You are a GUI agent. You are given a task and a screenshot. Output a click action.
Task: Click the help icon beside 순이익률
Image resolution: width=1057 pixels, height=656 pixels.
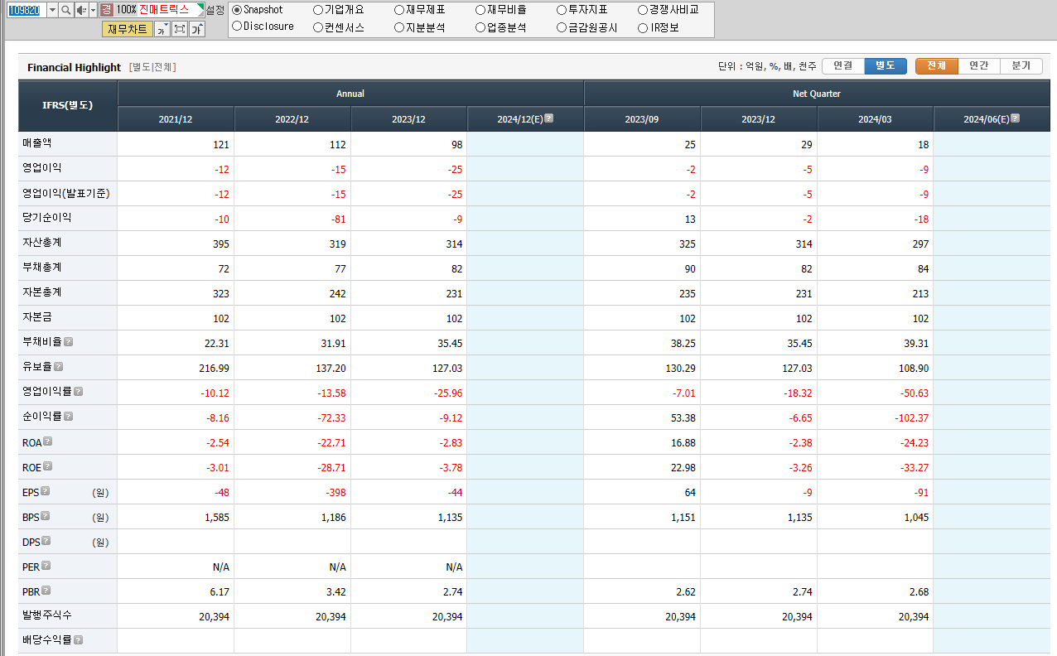69,416
